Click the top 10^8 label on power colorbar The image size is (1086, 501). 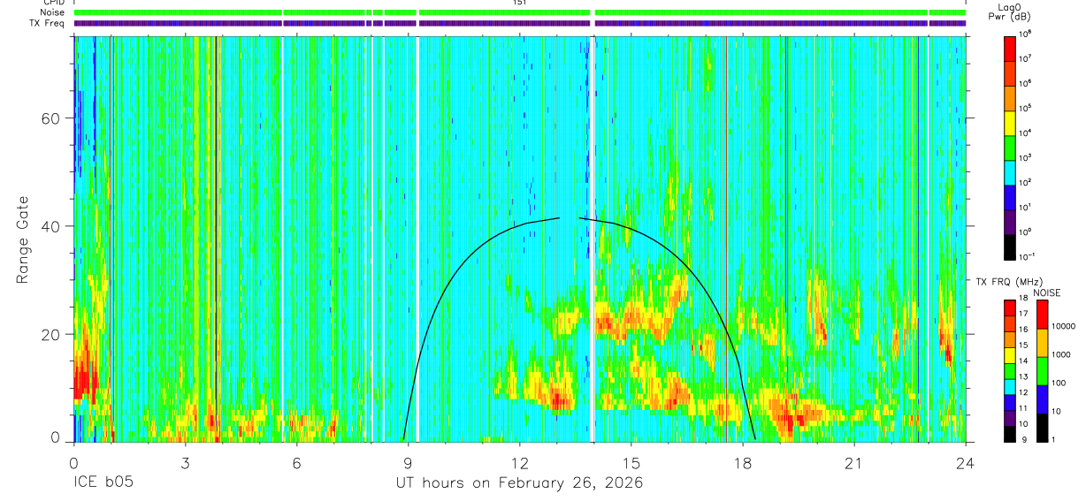tap(1027, 34)
